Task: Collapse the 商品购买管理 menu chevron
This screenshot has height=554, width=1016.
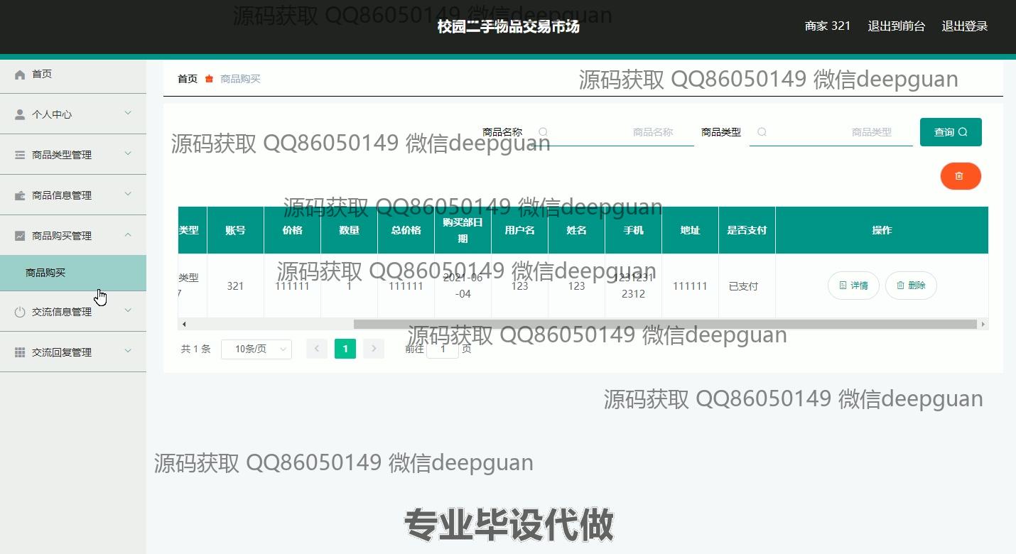Action: click(128, 234)
